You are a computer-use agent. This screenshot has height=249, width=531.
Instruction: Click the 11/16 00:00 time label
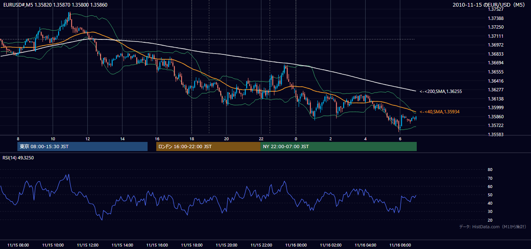pyautogui.click(x=296, y=245)
